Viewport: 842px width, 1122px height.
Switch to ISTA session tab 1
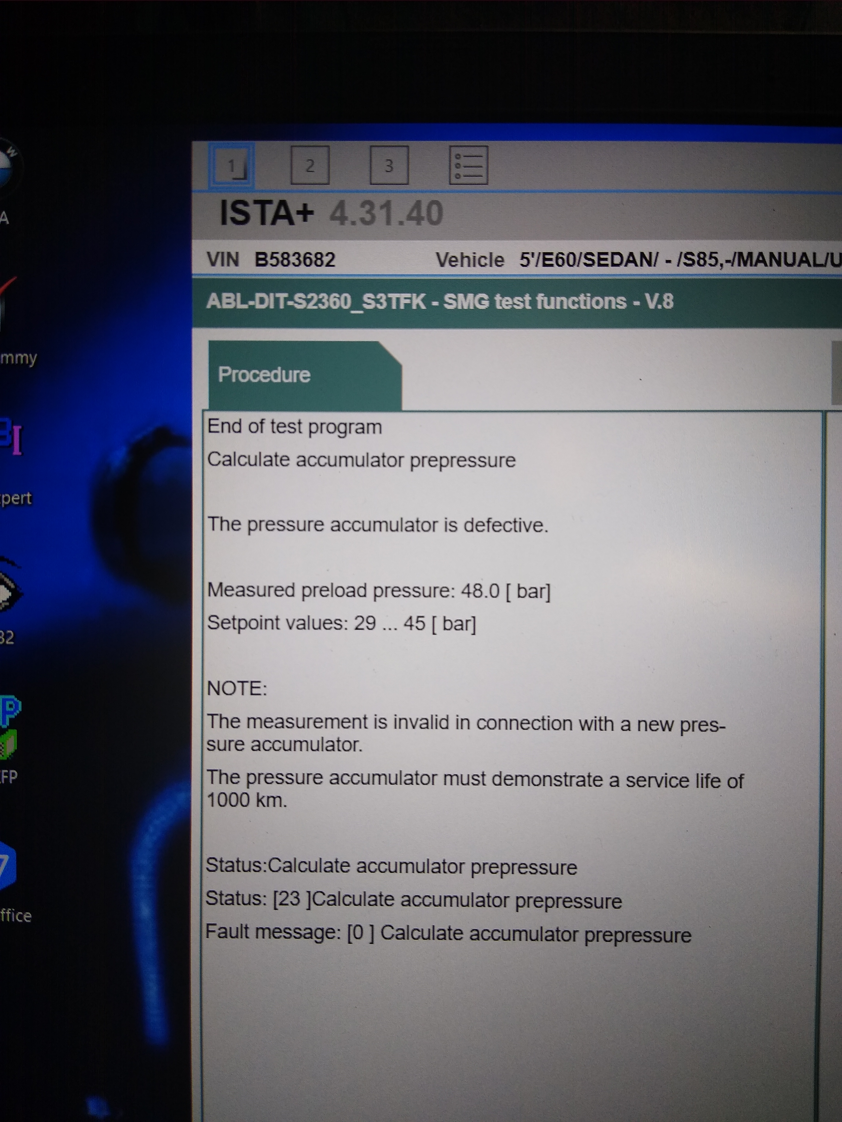(231, 165)
